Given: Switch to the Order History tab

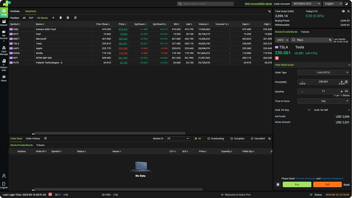Looking at the screenshot, I should [x=33, y=139].
